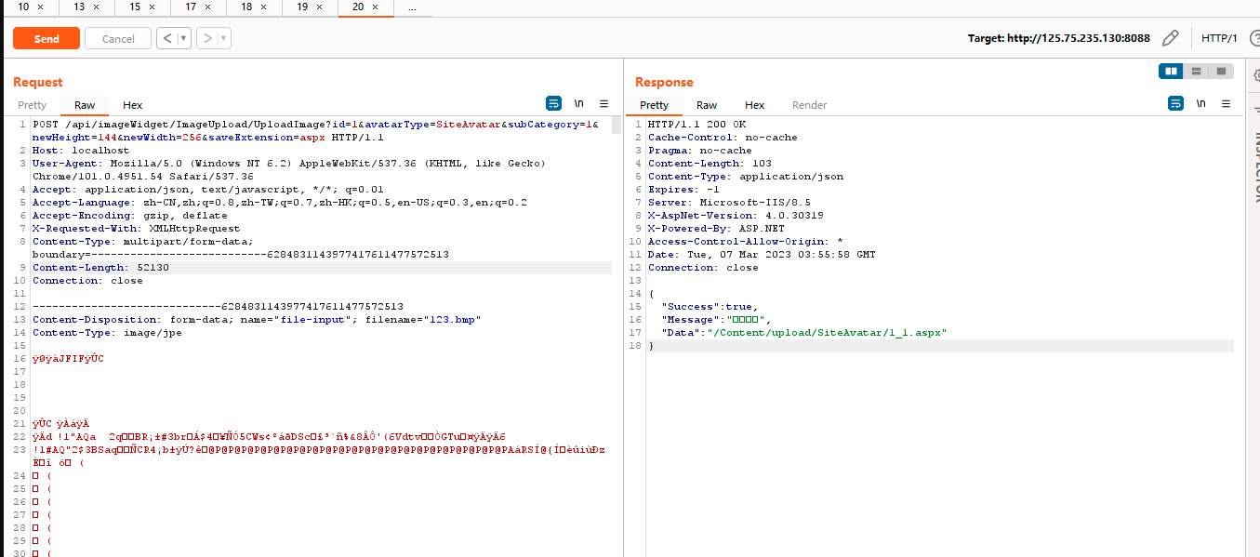Go back to previous request in history
The image size is (1260, 557).
[166, 39]
